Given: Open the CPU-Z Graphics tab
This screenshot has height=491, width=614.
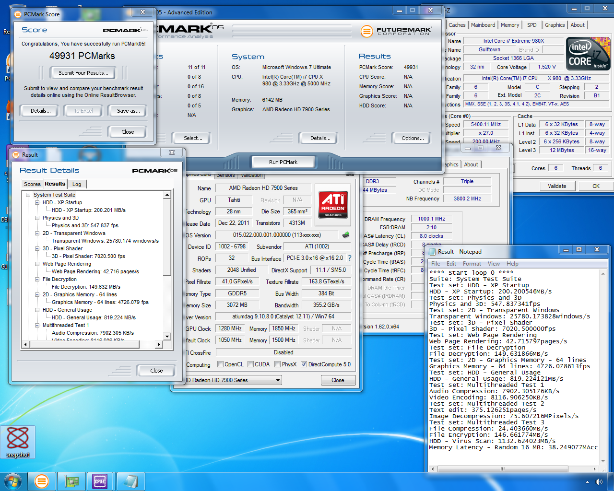Looking at the screenshot, I should (x=555, y=25).
